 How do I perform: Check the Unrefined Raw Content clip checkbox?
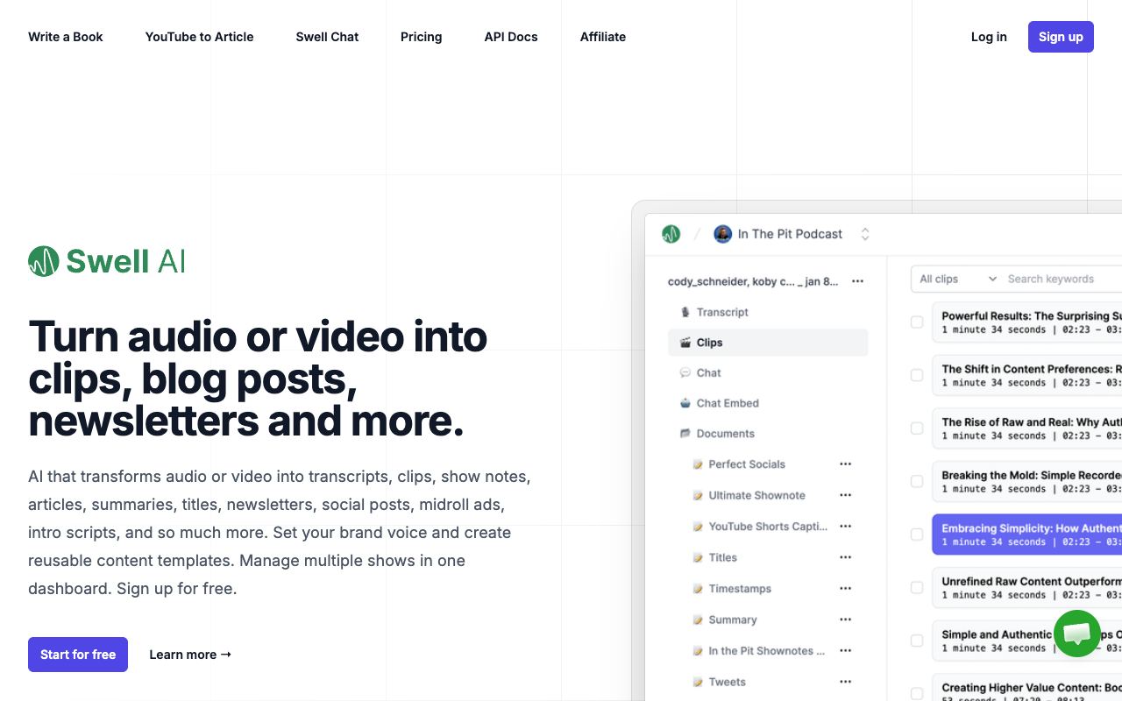[x=917, y=588]
